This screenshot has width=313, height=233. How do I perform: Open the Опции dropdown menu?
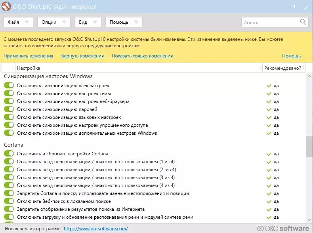point(54,22)
